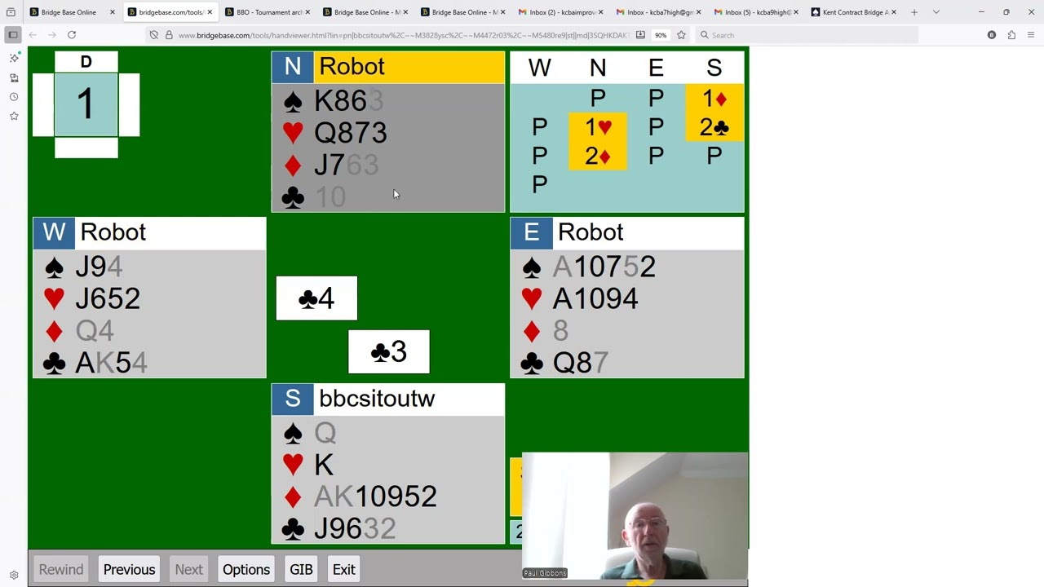Image resolution: width=1044 pixels, height=587 pixels.
Task: Open sidebar settings gear icon
Action: [x=14, y=575]
